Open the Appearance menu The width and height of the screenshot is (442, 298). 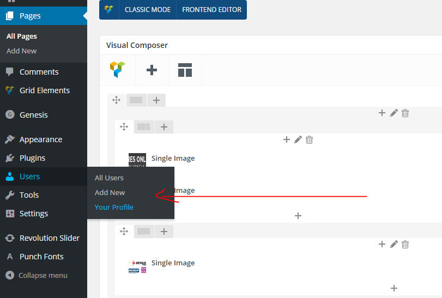44,139
